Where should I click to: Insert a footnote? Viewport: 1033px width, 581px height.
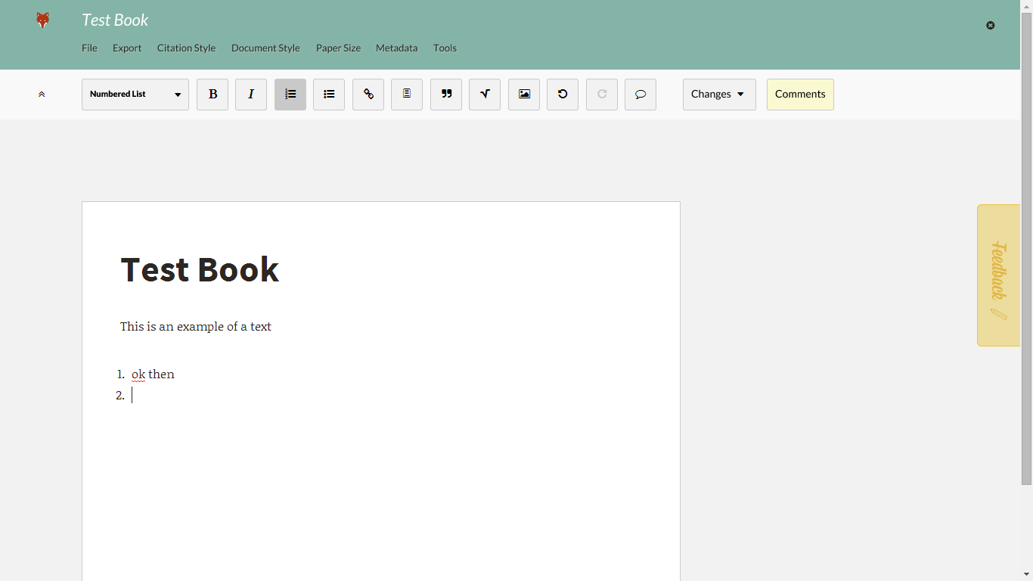pos(407,95)
